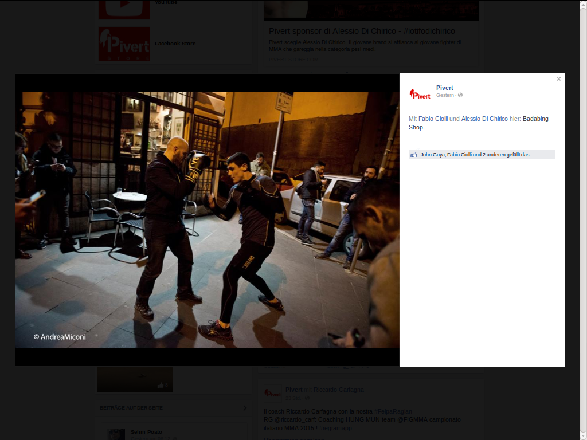Open Fabio Ciolli's tagged profile link
The height and width of the screenshot is (440, 587).
click(433, 119)
